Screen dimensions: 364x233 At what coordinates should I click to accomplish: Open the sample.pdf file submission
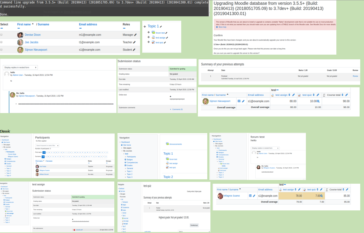pos(79,230)
